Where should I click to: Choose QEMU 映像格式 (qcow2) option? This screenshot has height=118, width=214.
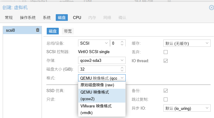click(x=102, y=96)
